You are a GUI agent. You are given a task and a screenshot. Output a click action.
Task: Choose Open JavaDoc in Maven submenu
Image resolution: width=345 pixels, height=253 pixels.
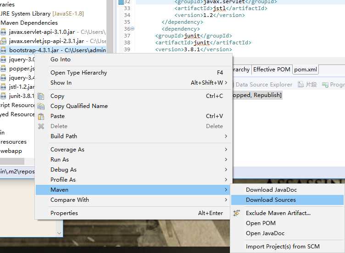click(287, 233)
